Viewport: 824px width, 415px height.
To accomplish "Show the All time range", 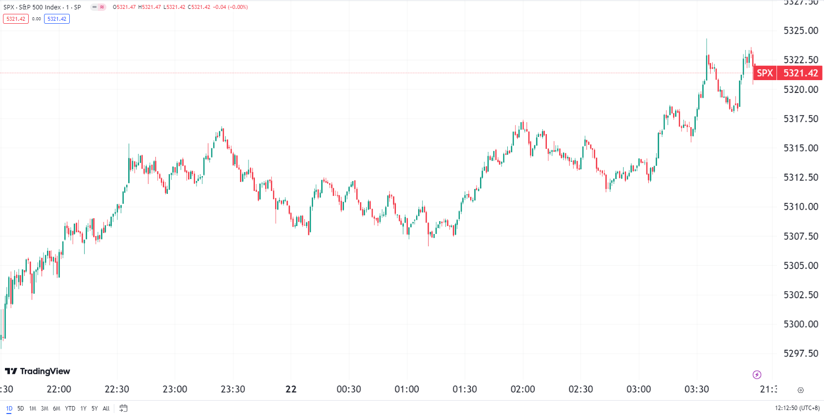I will click(106, 409).
